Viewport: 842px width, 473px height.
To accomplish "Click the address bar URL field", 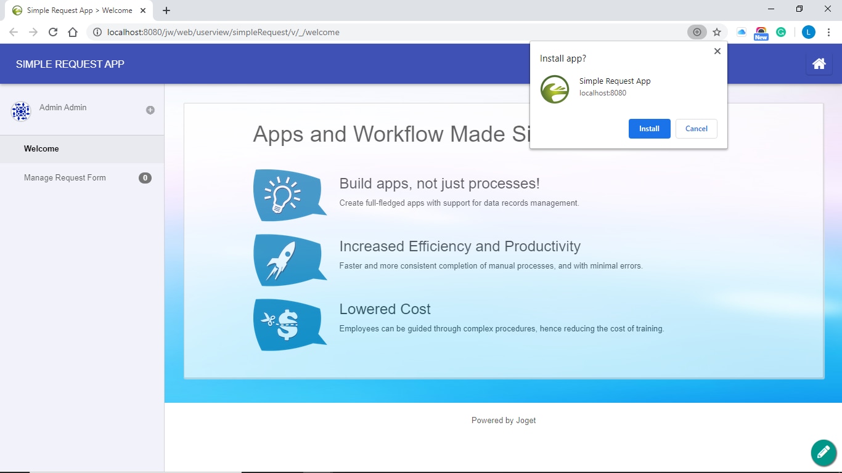I will 394,32.
